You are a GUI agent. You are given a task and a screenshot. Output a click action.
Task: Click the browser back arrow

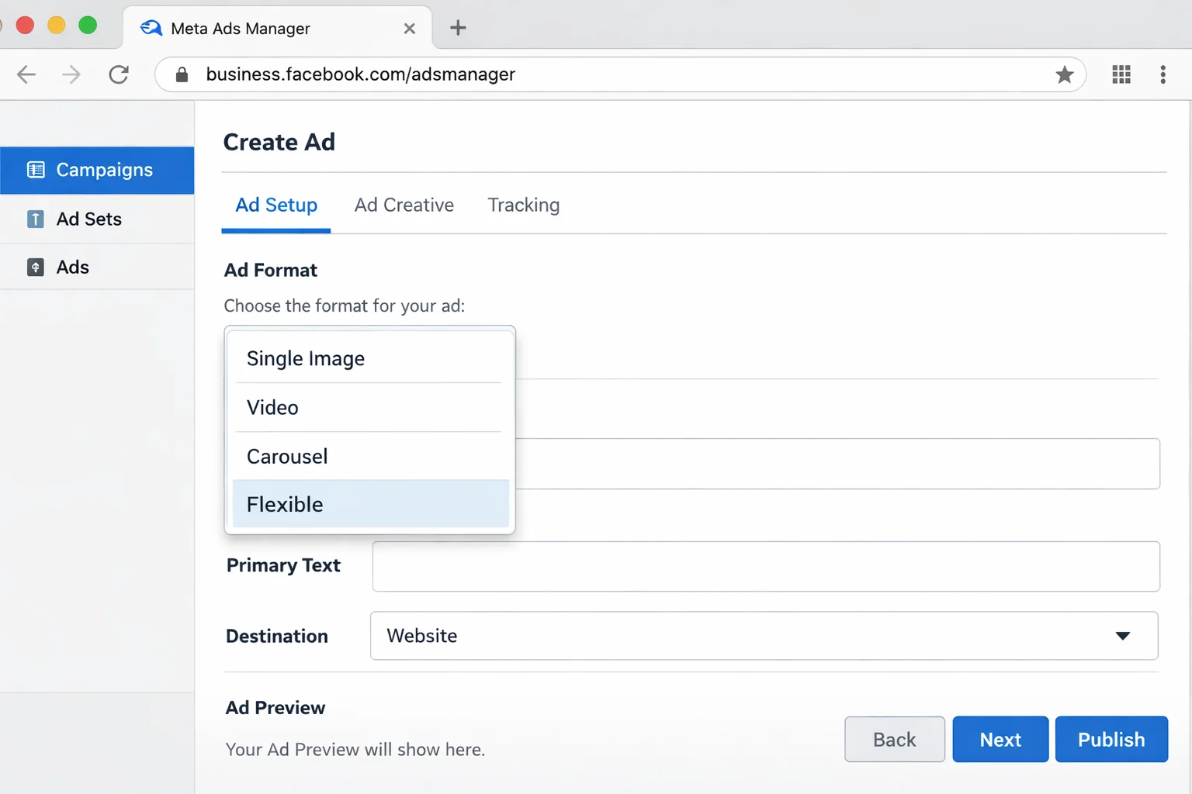(x=26, y=74)
